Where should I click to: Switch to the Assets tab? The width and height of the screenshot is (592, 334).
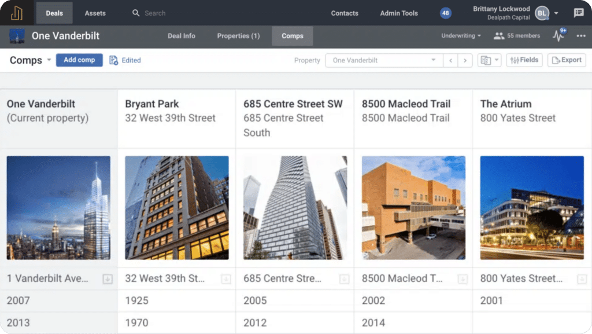coord(95,12)
